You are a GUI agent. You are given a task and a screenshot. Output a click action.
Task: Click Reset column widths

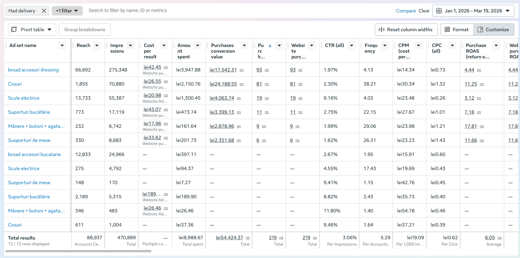click(406, 30)
